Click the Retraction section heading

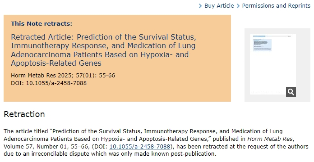pyautogui.click(x=24, y=114)
